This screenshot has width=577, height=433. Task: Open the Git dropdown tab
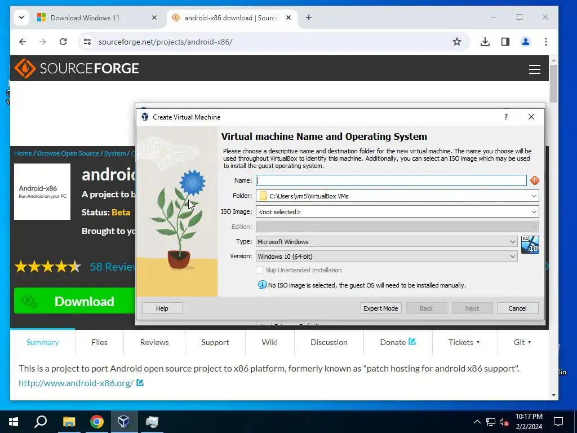522,342
